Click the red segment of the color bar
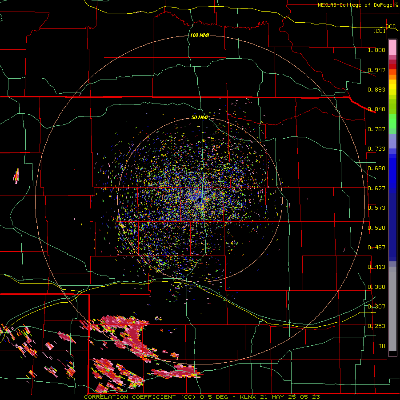 click(392, 67)
